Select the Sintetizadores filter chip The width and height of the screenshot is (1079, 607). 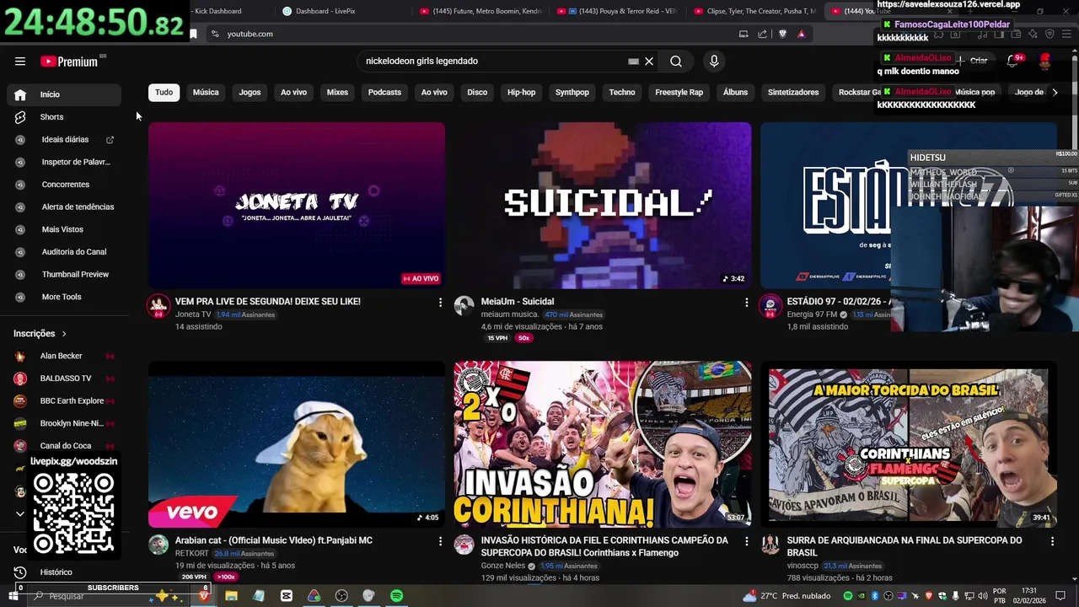click(793, 93)
